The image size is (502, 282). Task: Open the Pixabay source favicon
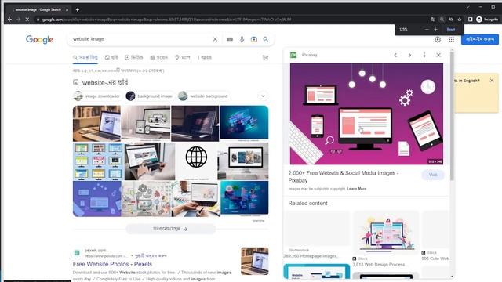[x=293, y=55]
